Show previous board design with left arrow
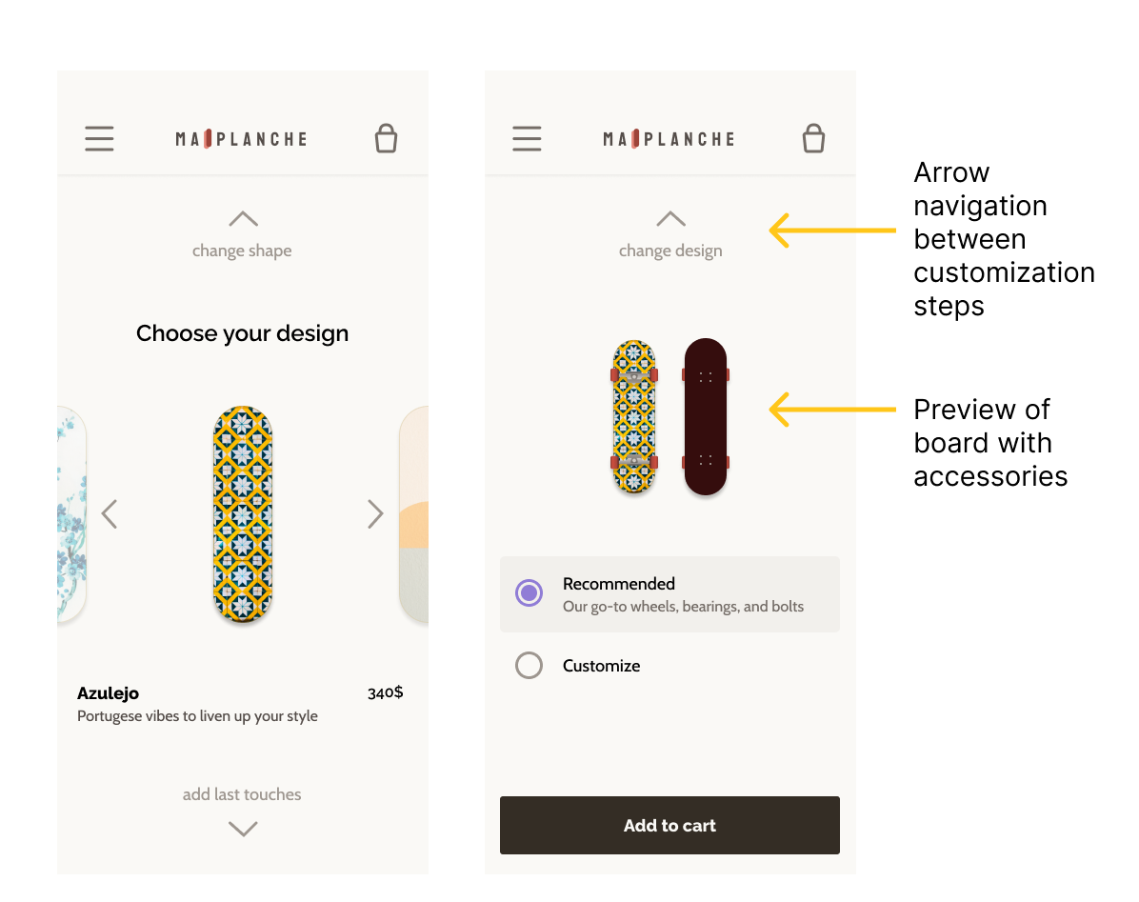This screenshot has width=1139, height=902. [x=110, y=514]
